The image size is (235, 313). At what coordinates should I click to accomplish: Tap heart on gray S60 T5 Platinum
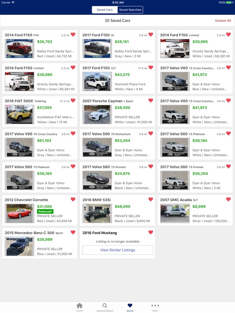pyautogui.click(x=73, y=166)
